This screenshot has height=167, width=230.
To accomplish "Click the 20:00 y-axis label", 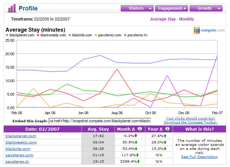I will 10,54.
